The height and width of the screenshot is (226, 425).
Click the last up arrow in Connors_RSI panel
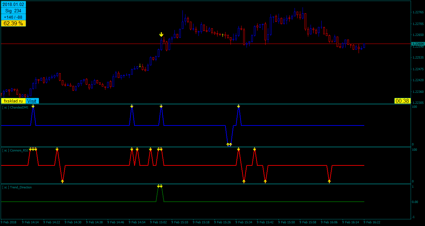329,181
